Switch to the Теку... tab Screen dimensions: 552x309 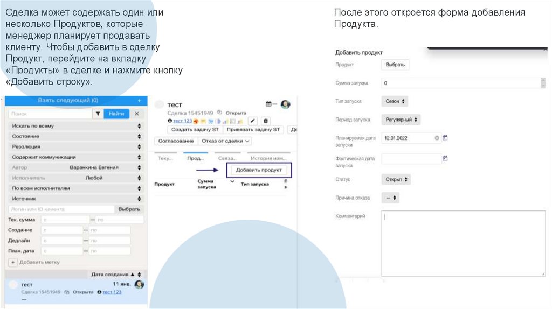pos(165,158)
